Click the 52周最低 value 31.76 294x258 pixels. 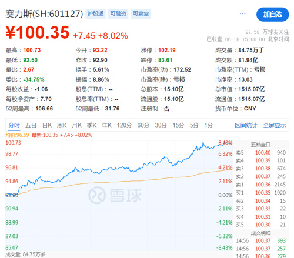(112, 109)
